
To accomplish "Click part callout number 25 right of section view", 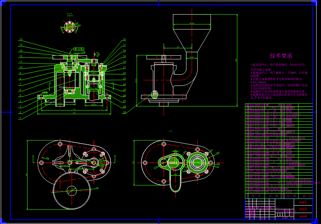I will pos(124,90).
